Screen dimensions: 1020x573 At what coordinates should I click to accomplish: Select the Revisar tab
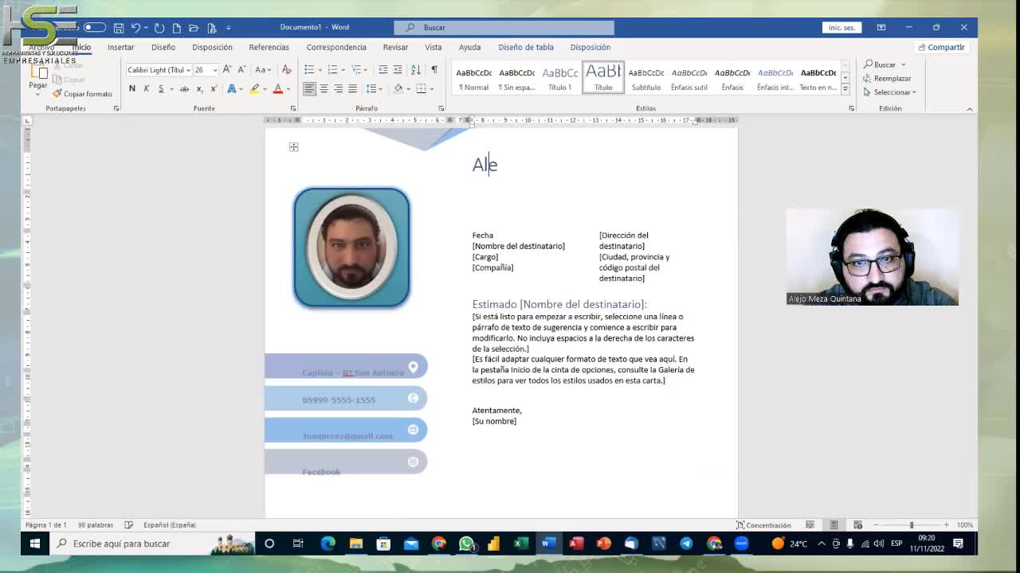coord(395,47)
